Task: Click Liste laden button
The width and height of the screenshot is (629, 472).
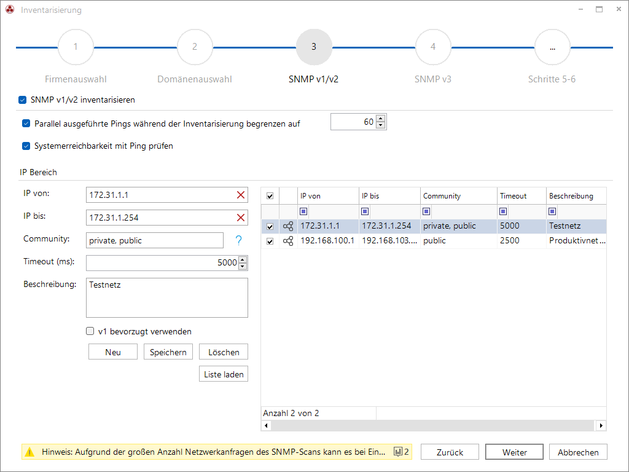Action: click(224, 374)
